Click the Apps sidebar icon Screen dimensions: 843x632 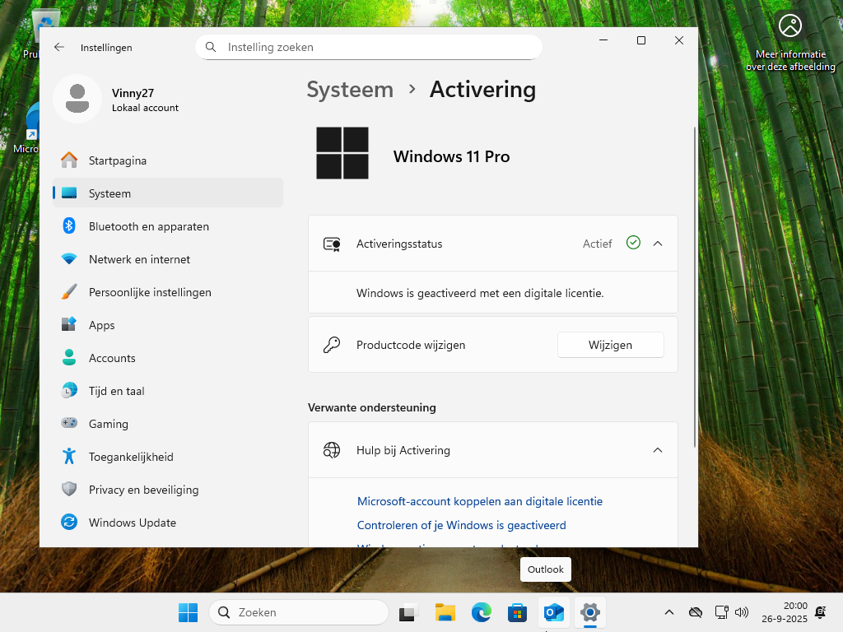[x=69, y=324]
